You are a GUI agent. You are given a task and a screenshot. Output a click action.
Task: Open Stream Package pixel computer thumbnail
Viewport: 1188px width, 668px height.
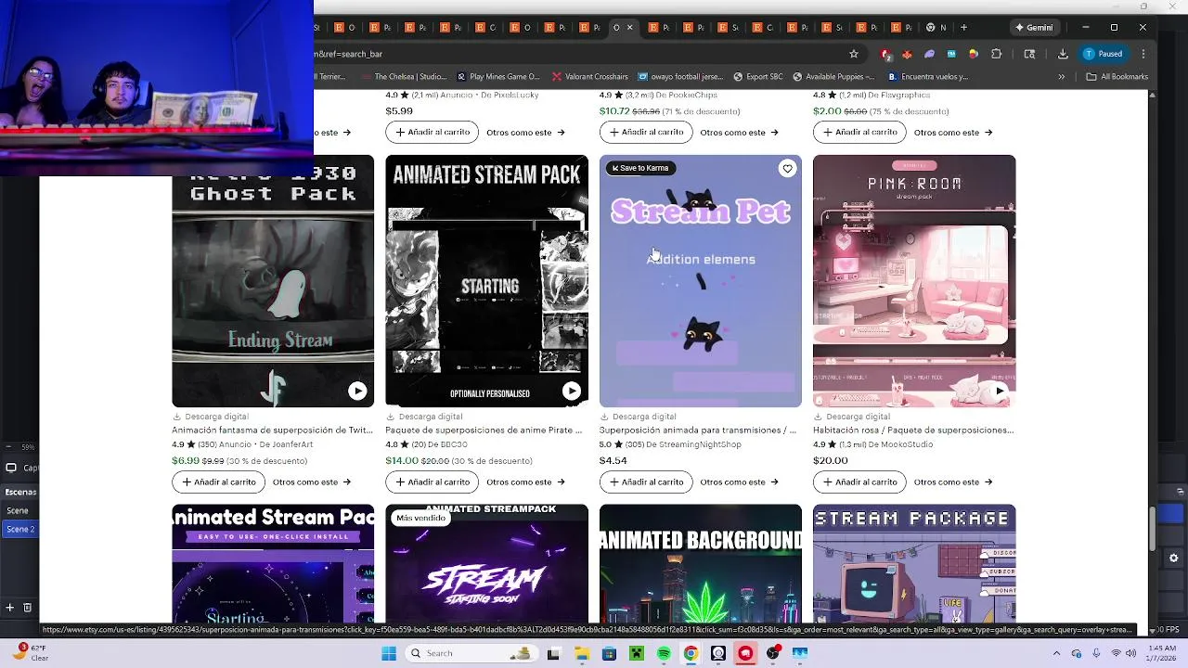[914, 564]
